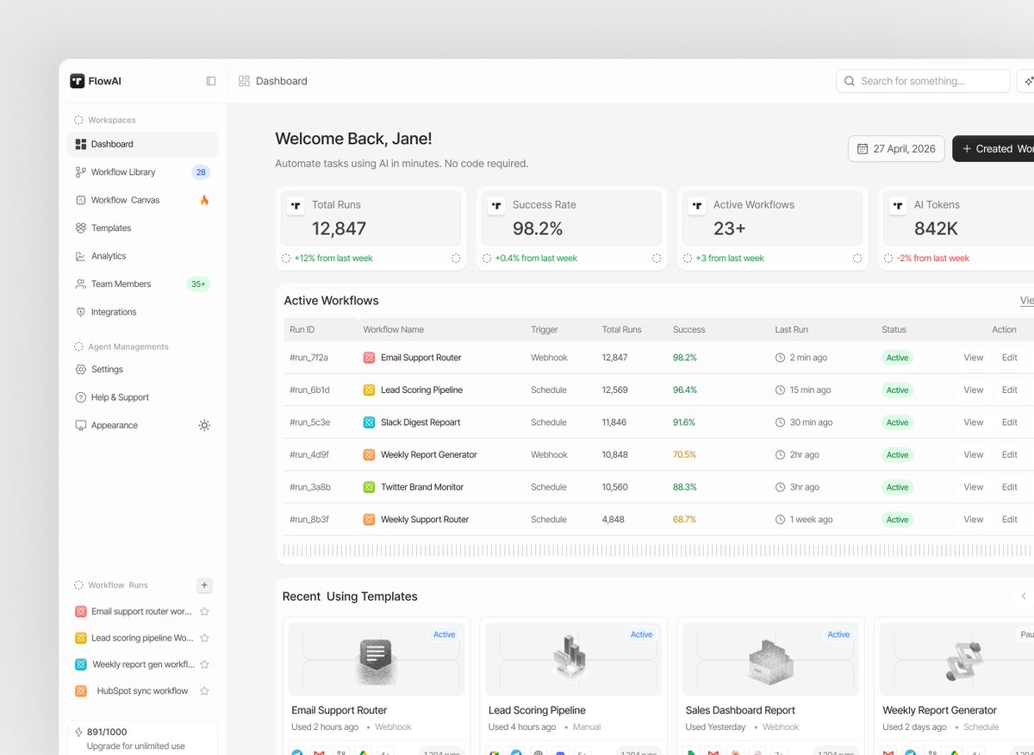The image size is (1034, 755).
Task: Open Settings in the sidebar
Action: pyautogui.click(x=142, y=370)
